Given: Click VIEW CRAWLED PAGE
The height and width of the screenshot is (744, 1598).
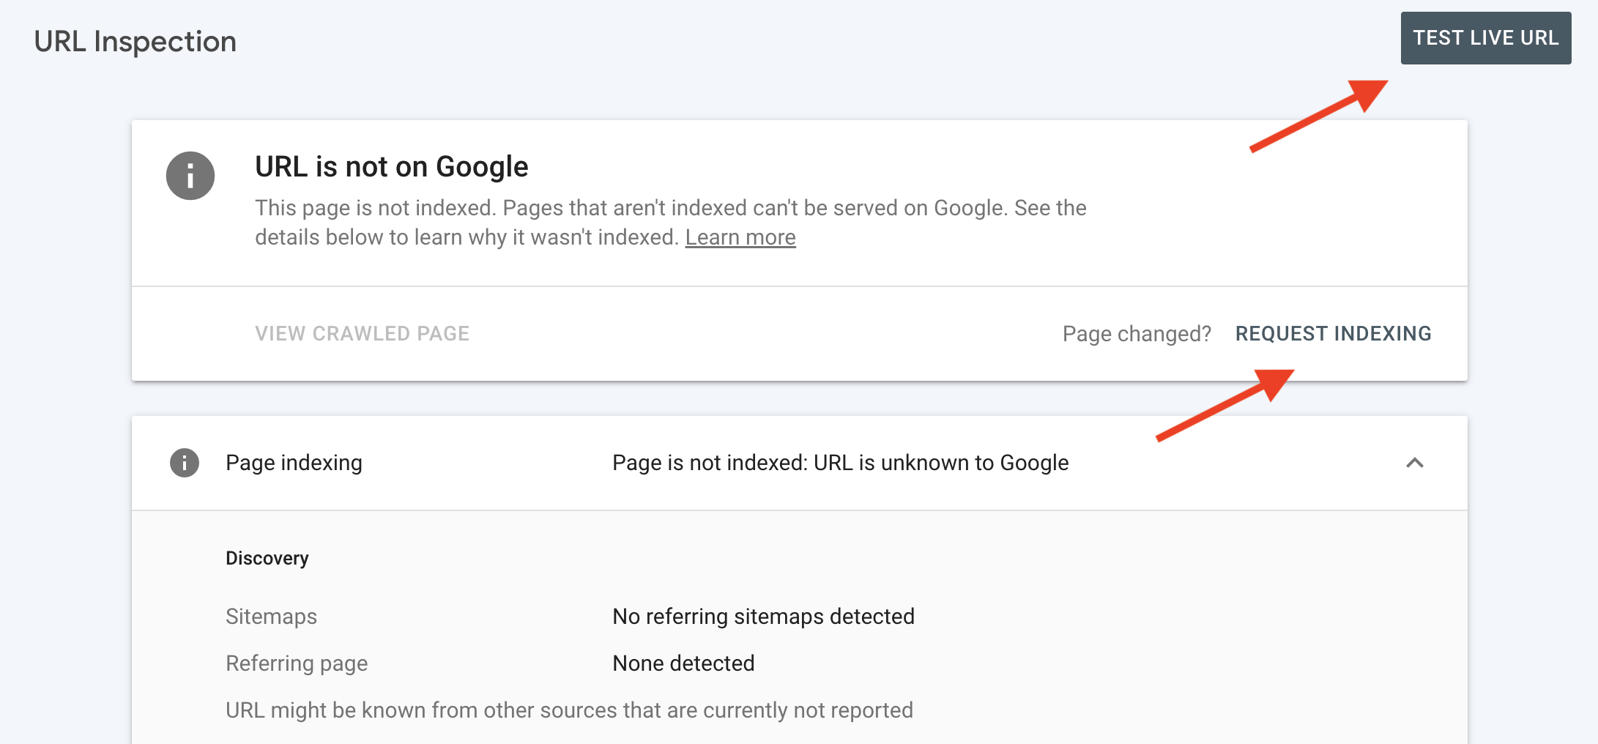Looking at the screenshot, I should coord(363,333).
